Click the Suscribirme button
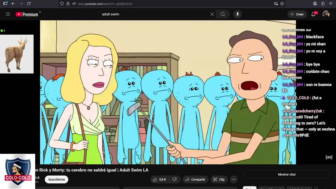The height and width of the screenshot is (189, 336). point(56,180)
